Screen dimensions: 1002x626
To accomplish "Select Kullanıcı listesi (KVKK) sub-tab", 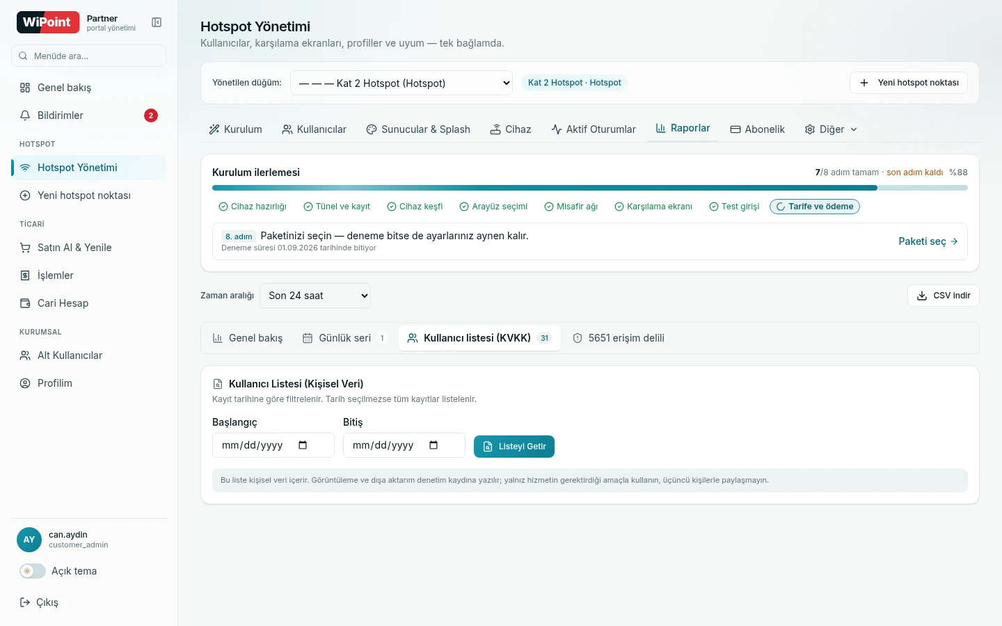I will tap(479, 338).
